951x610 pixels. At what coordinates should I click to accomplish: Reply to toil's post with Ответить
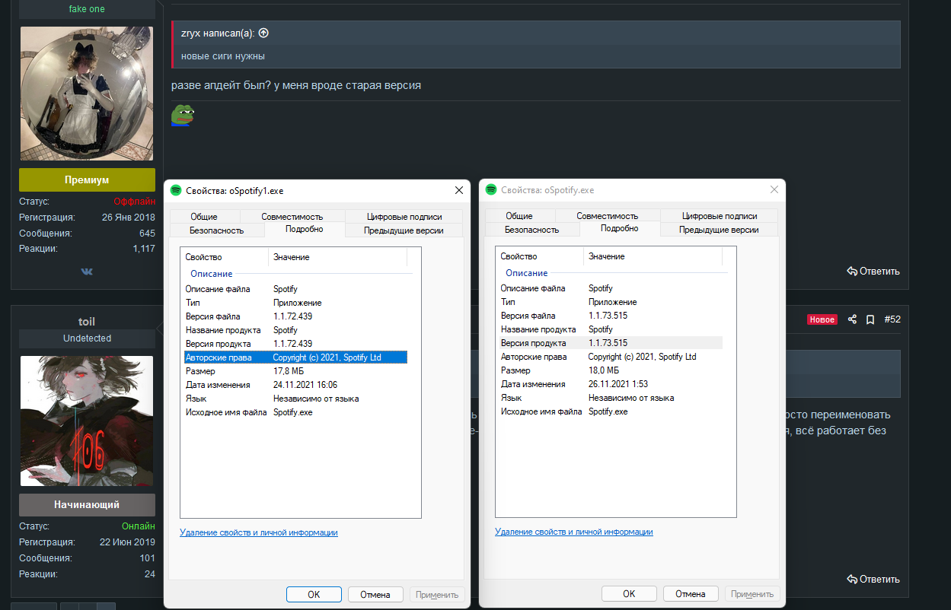point(873,579)
